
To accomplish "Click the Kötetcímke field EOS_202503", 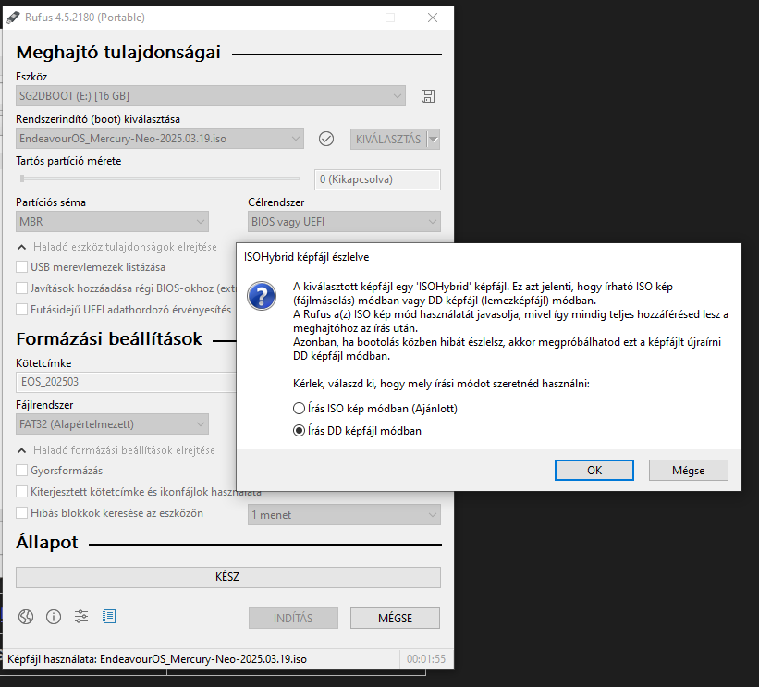I will (x=126, y=382).
